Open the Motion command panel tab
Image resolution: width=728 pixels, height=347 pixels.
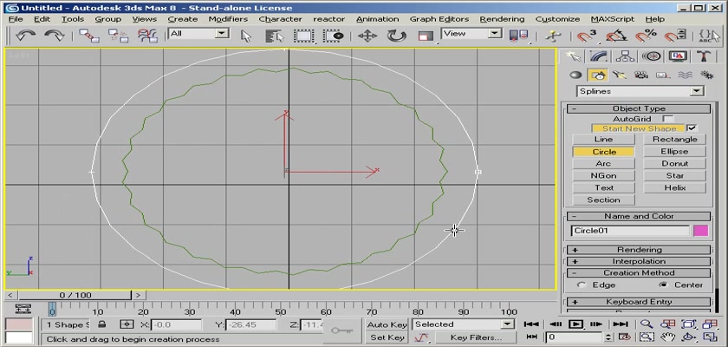click(652, 56)
